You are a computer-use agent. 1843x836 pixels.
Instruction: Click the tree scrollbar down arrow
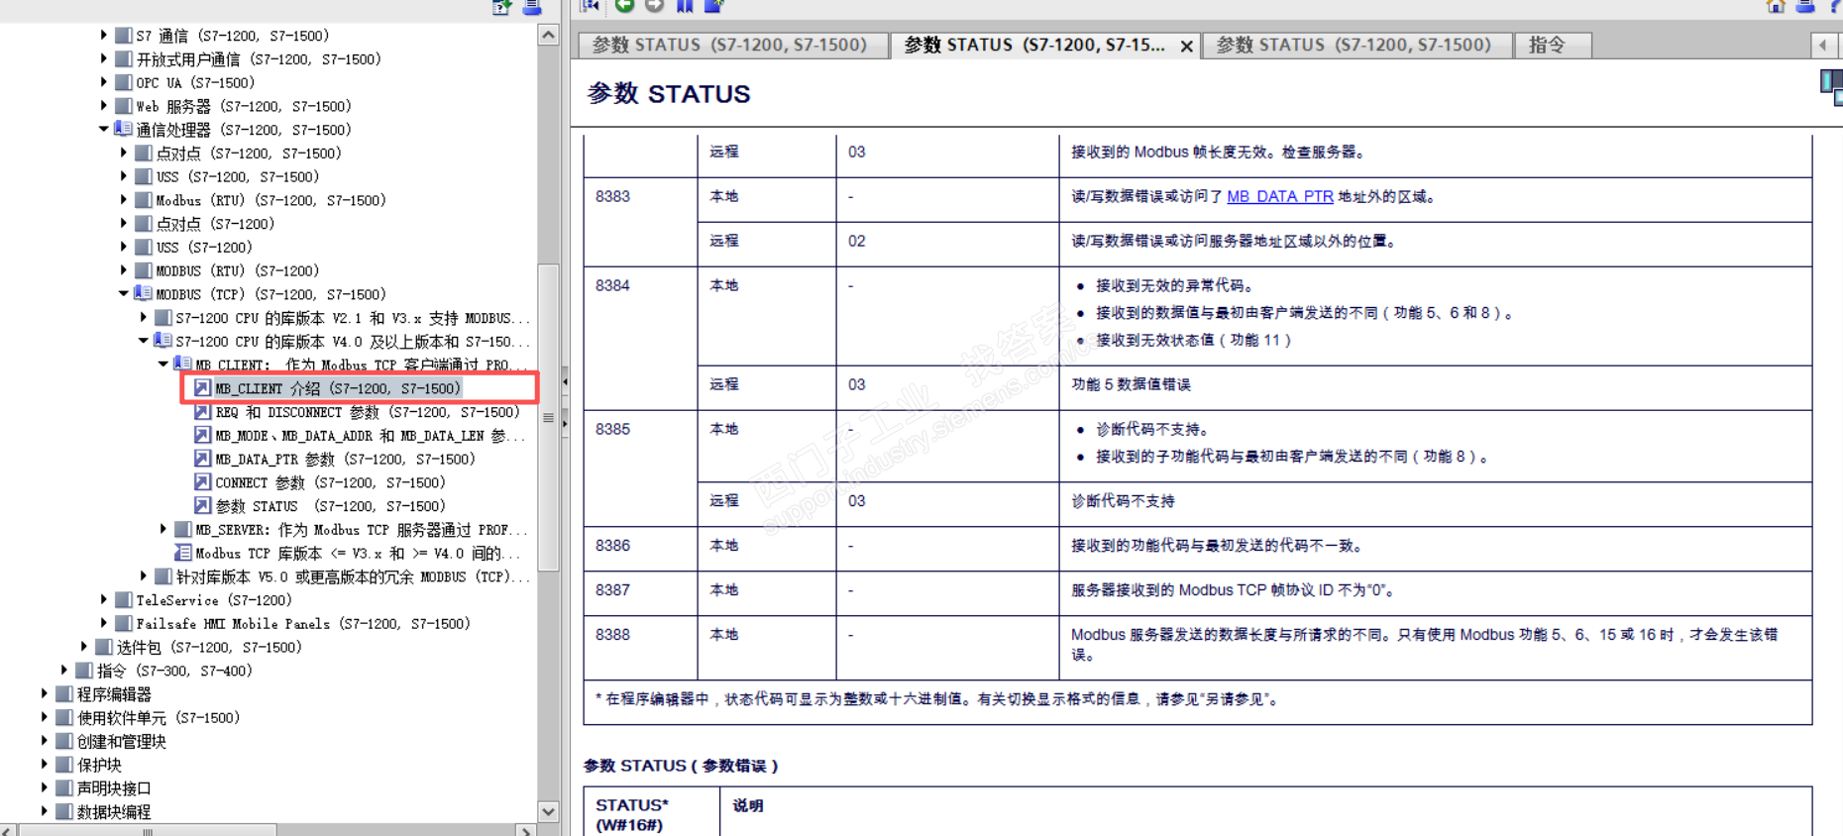pos(549,811)
